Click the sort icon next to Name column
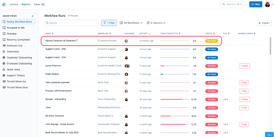The image size is (274, 137). tap(53, 34)
